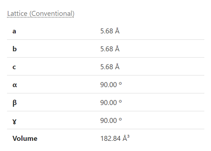Viewport: 211px width, 151px height.
Task: Select the 90.00 ° value for gamma
Action: tap(111, 121)
